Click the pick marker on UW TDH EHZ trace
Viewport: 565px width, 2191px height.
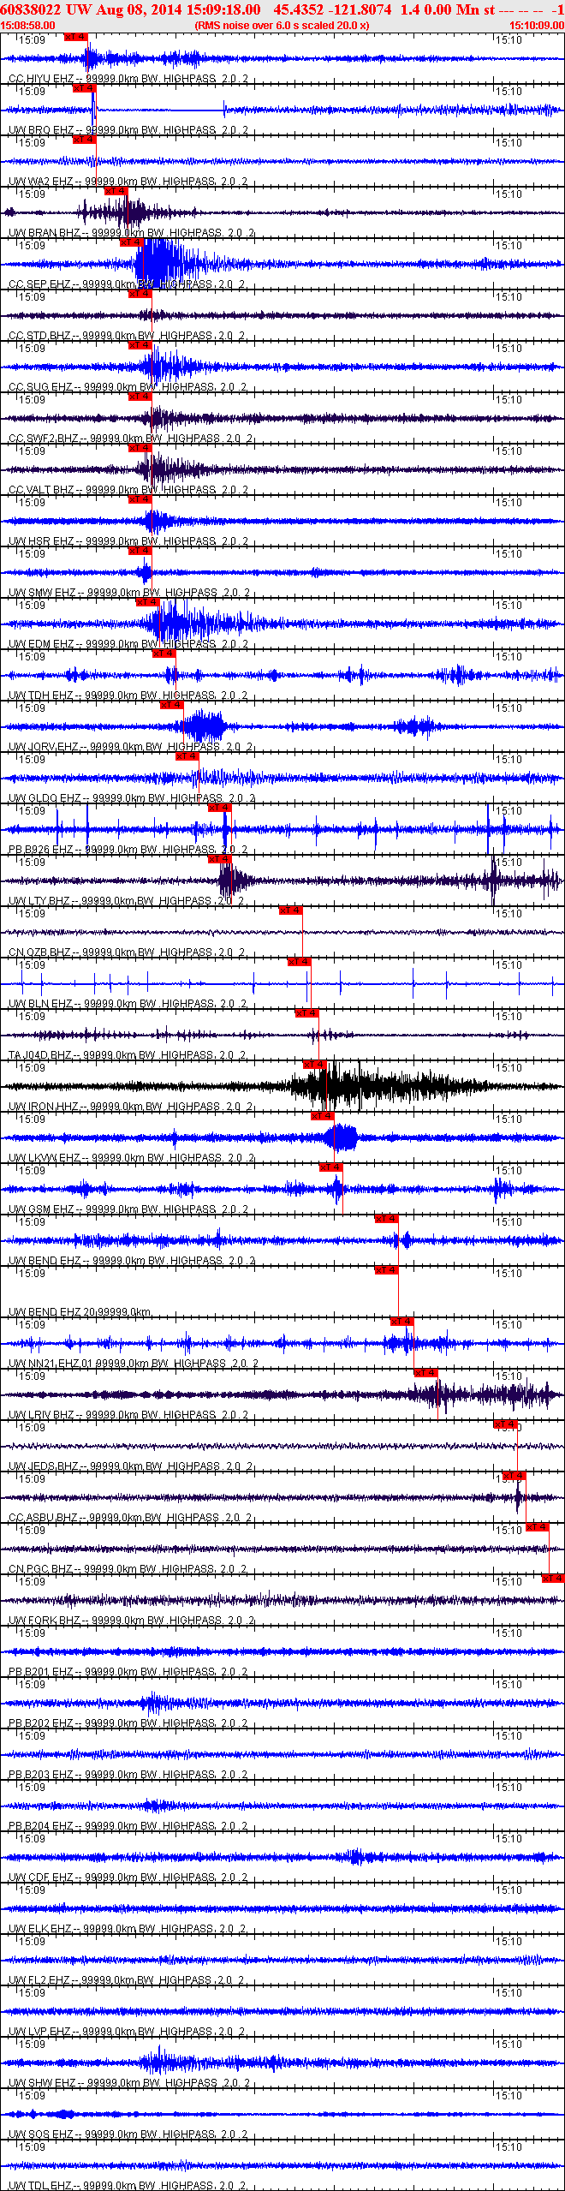pos(164,654)
